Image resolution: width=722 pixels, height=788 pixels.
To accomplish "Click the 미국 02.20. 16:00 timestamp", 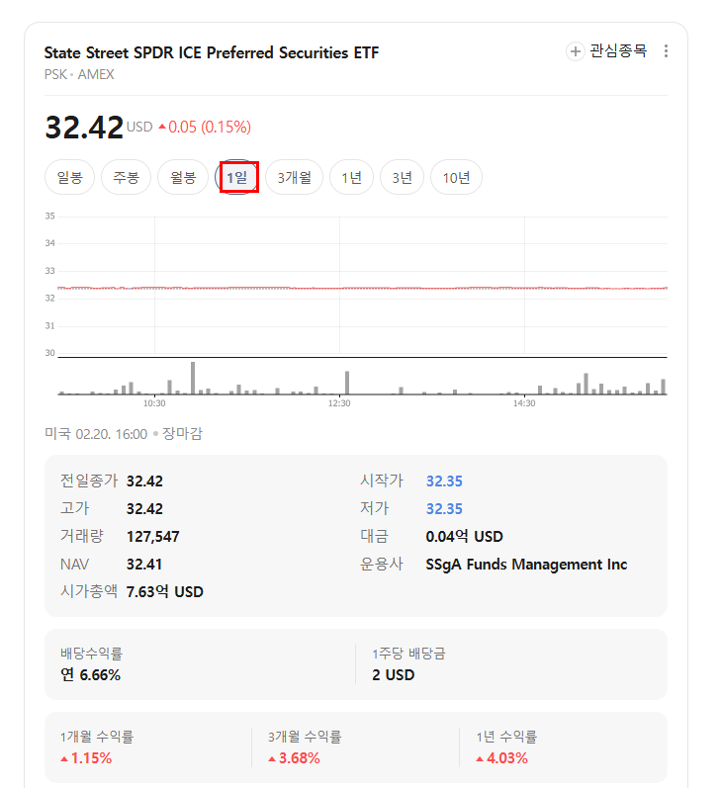I will 96,434.
